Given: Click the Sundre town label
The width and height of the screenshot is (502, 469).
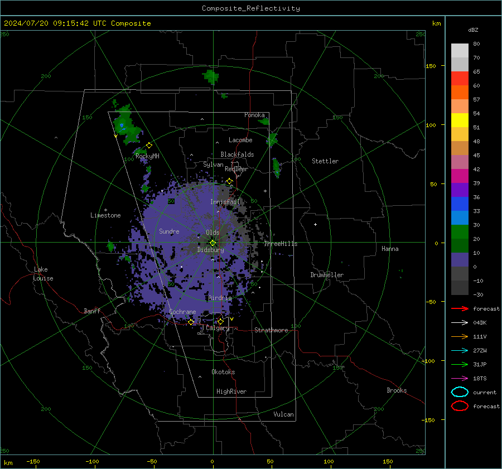Looking at the screenshot, I should [x=169, y=231].
